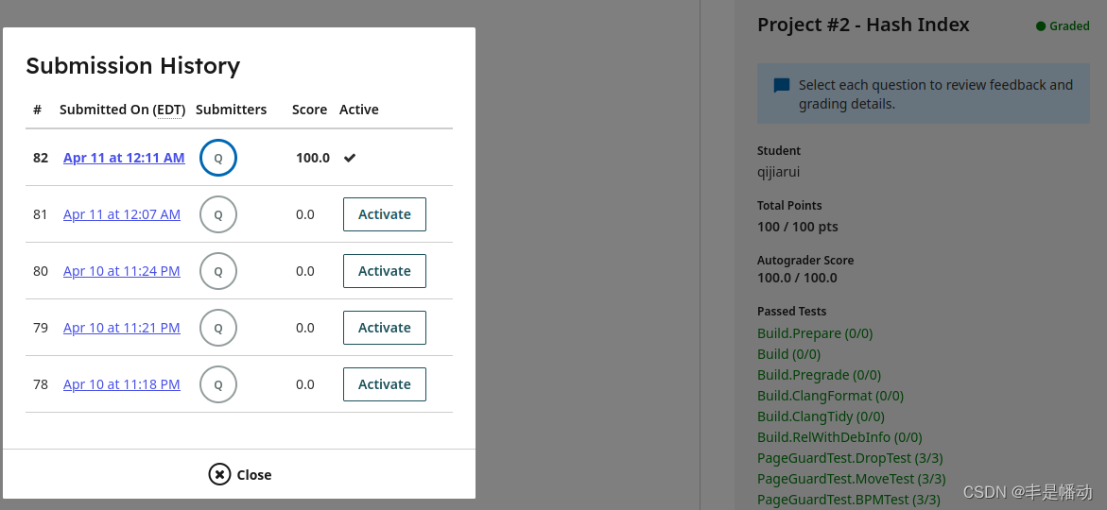This screenshot has height=510, width=1107.
Task: Click submitter avatar for submission 80
Action: point(218,271)
